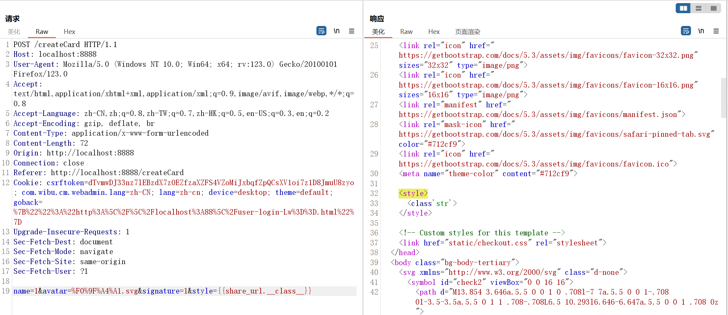This screenshot has width=728, height=315.
Task: Click the static/checkout.css link line
Action: pos(503,243)
